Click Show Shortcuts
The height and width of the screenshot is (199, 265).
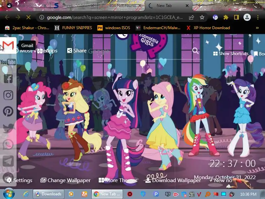click(231, 53)
